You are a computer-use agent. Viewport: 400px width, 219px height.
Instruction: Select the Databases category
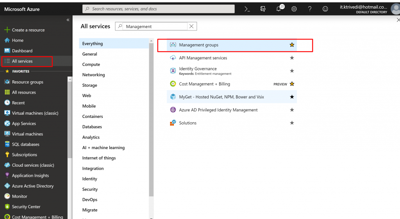tap(92, 127)
